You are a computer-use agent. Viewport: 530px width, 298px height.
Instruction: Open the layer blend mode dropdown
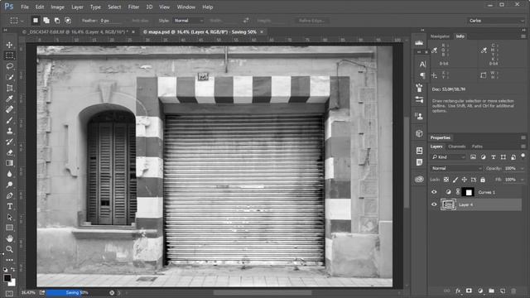click(x=456, y=168)
